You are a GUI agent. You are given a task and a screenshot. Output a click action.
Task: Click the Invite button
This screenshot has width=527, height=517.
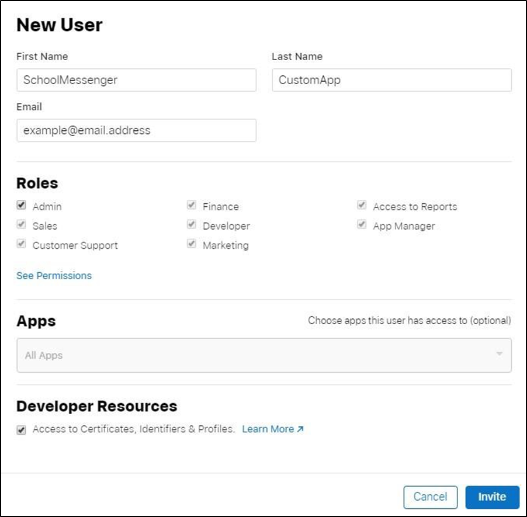tap(492, 497)
